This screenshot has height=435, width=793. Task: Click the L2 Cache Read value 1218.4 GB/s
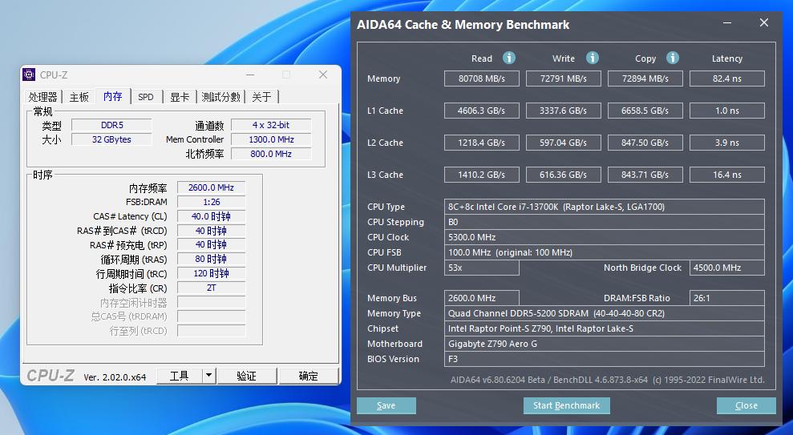click(x=481, y=143)
